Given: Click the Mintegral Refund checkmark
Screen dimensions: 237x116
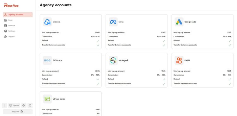Looking at the screenshot, I should click(x=164, y=79).
